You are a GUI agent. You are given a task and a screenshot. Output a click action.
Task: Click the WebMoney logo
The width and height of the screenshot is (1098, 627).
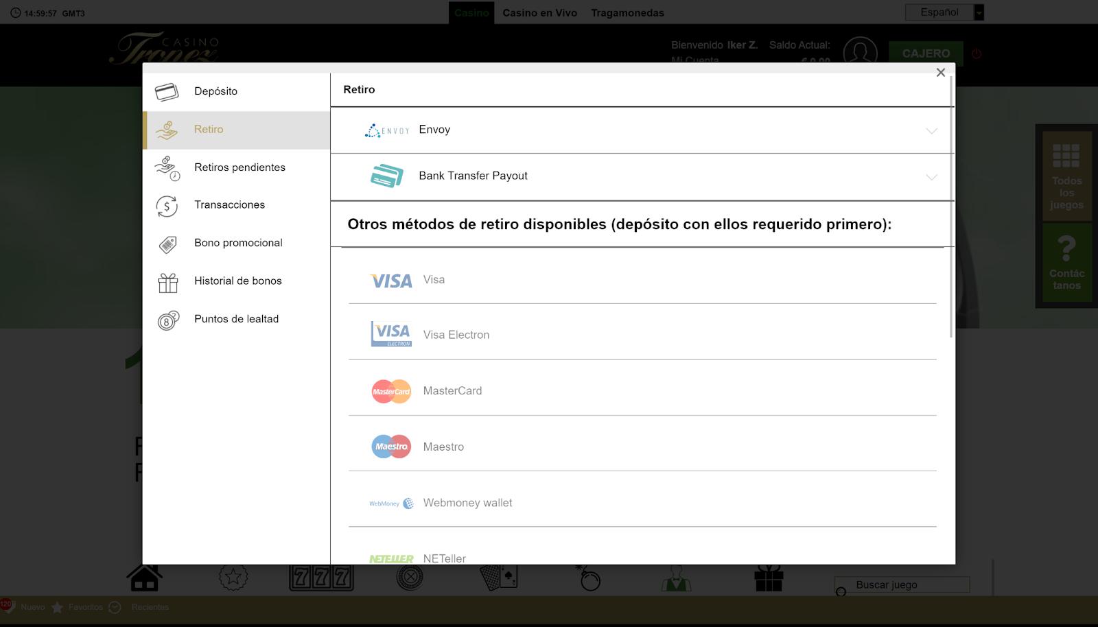(391, 504)
